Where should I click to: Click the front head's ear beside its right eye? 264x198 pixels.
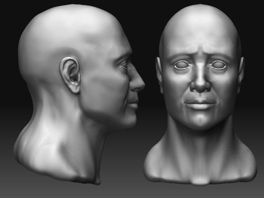241,71
